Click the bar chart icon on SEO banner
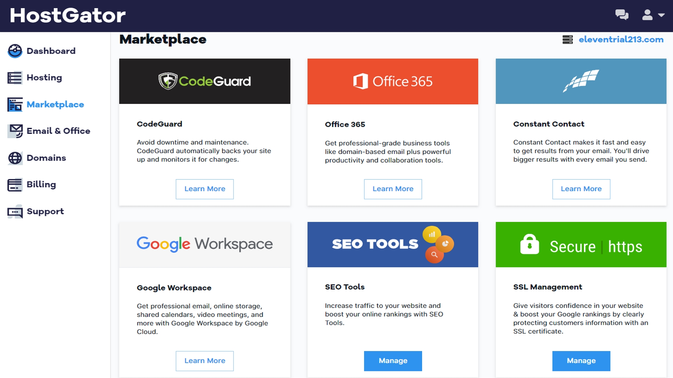 coord(432,234)
